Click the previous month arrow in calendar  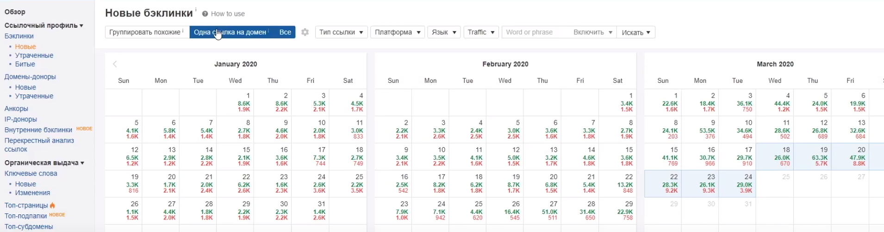click(x=115, y=64)
